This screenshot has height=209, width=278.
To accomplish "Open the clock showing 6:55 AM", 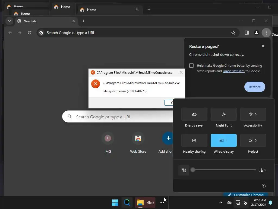I will coord(259,202).
